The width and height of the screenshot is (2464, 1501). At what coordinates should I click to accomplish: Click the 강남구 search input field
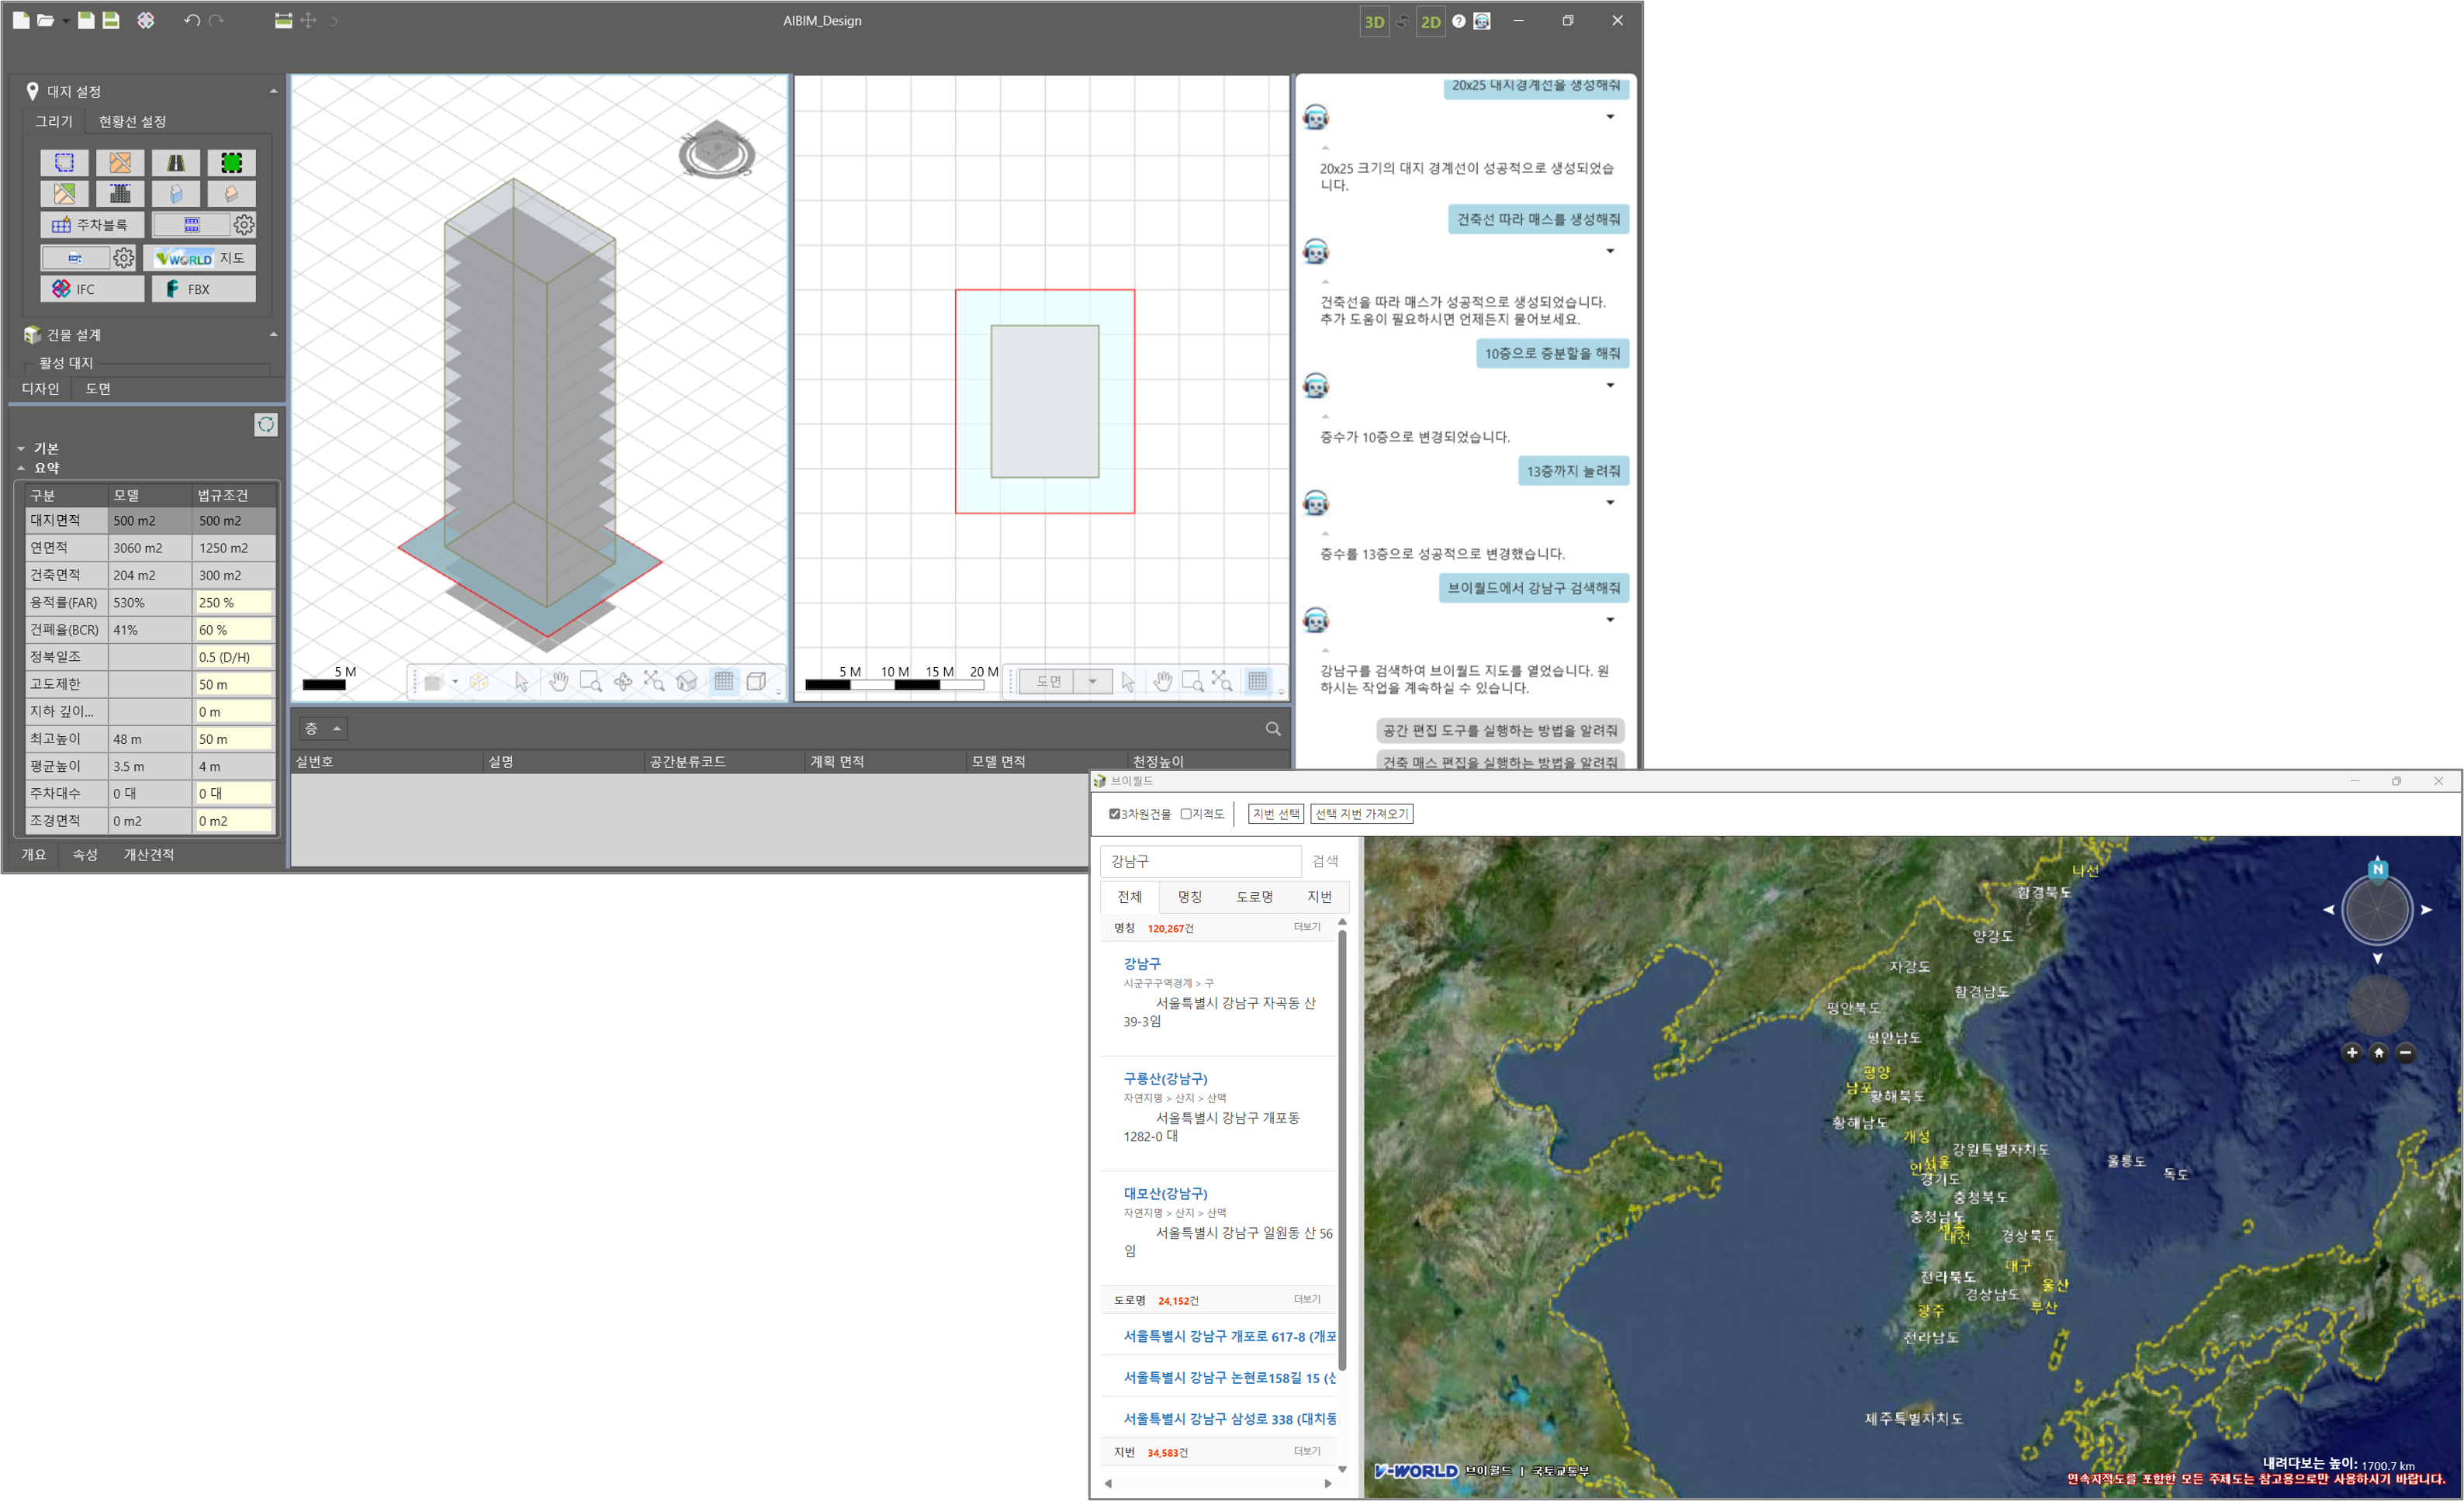coord(1199,861)
